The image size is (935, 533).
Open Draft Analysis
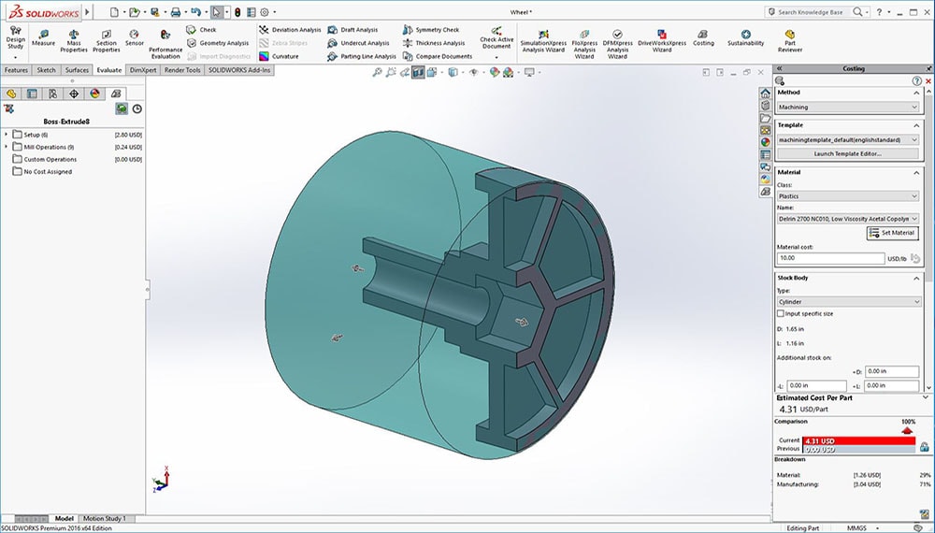(x=352, y=30)
